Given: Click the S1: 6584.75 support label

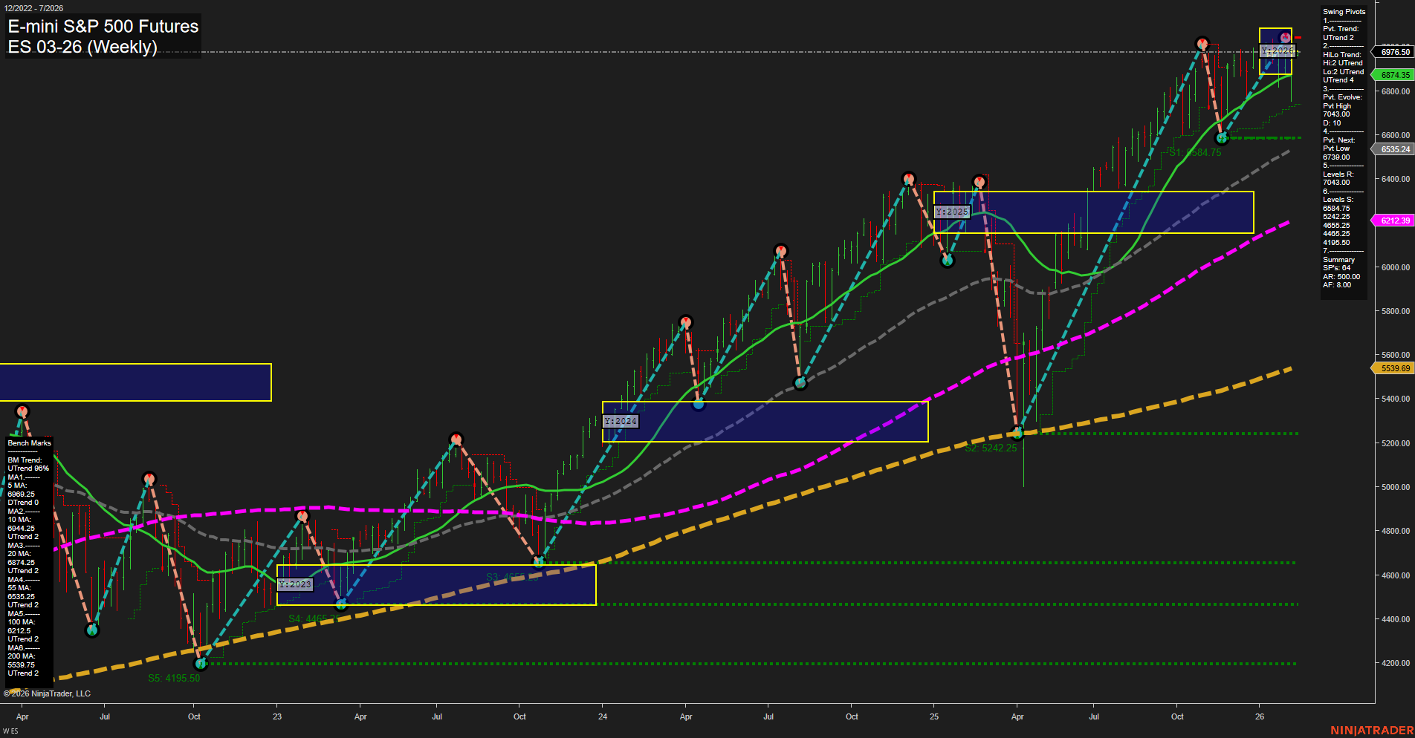Looking at the screenshot, I should [x=1197, y=151].
